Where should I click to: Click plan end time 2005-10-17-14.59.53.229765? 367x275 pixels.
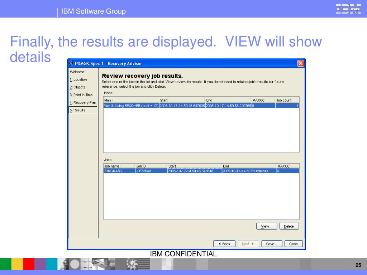(x=228, y=106)
